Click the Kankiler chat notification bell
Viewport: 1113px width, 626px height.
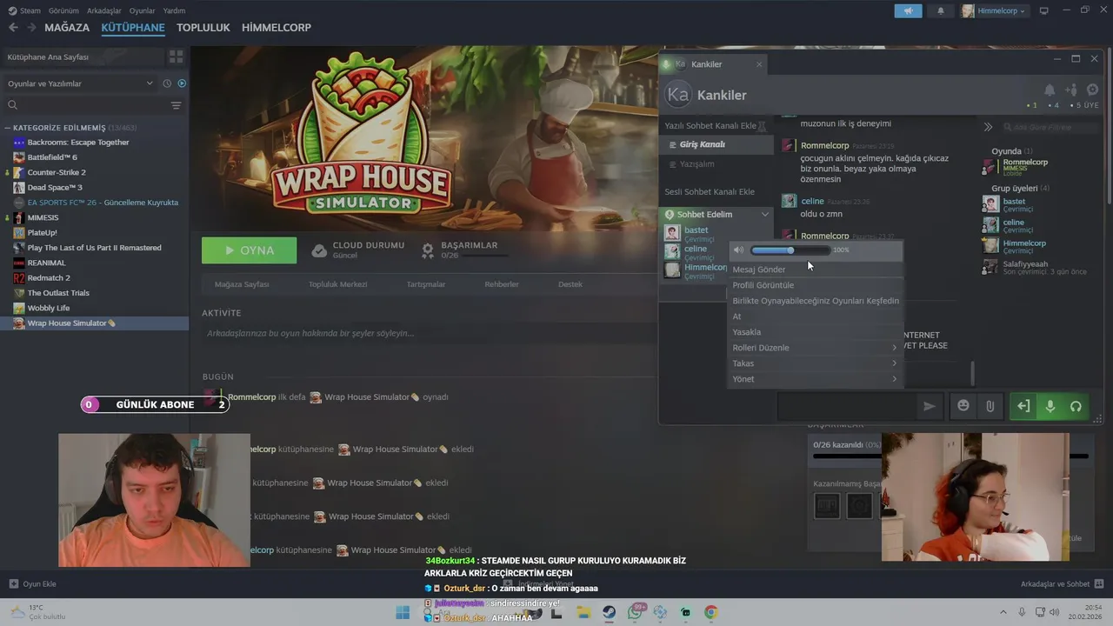point(1050,90)
